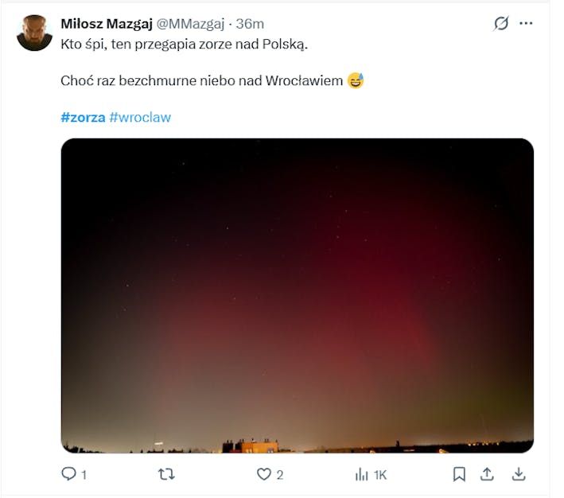
Task: Like the post with the heart icon
Action: tap(264, 474)
